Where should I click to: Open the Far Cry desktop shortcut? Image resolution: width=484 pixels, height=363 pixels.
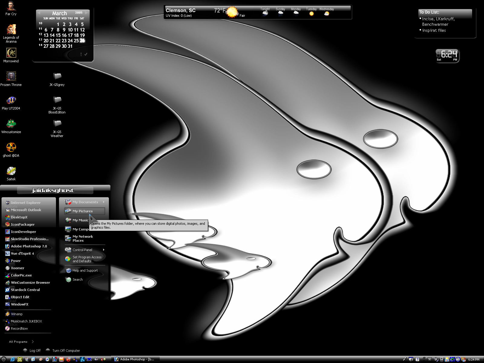coord(11,8)
